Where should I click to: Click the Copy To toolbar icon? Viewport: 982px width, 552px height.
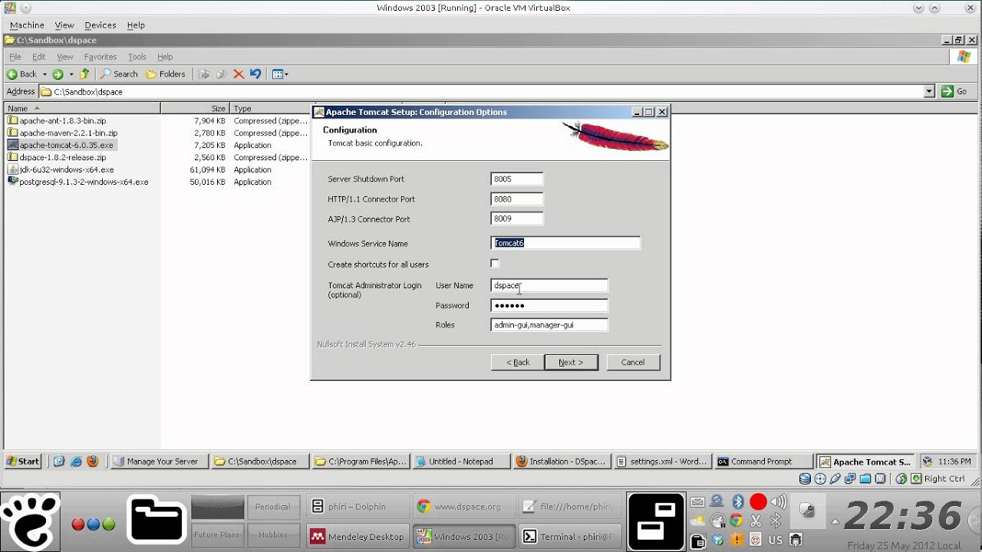tap(221, 74)
